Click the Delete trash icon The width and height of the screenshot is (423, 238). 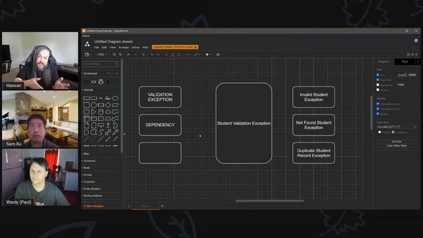tap(143, 54)
